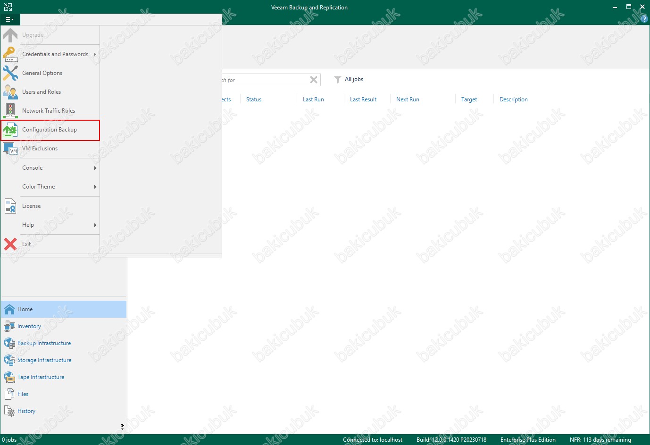650x445 pixels.
Task: Open the Help menu entry
Action: (x=50, y=225)
